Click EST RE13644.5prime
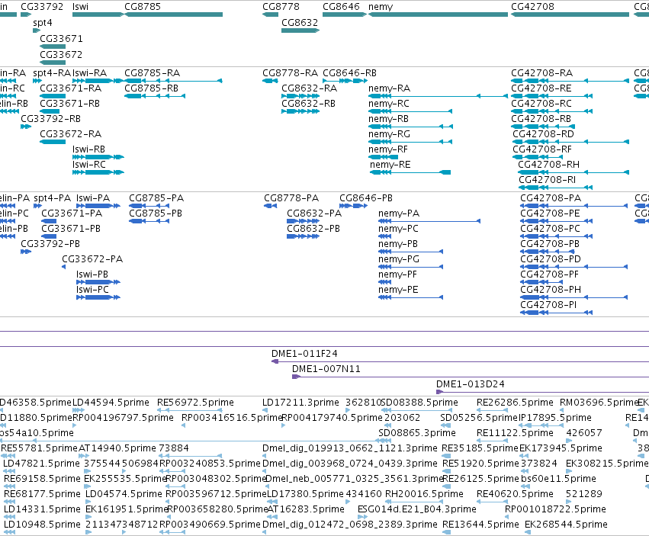This screenshot has height=536, width=649. pyautogui.click(x=480, y=525)
